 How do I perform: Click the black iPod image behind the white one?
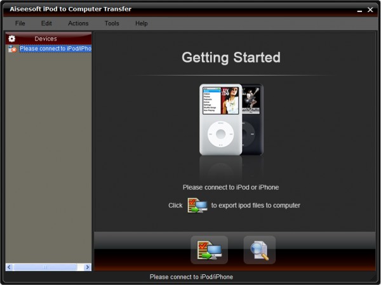253,119
